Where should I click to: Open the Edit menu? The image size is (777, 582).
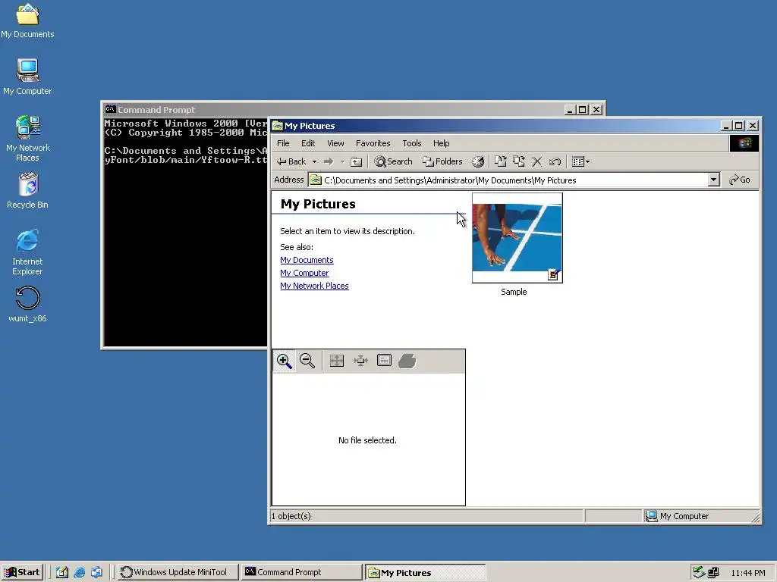coord(308,143)
